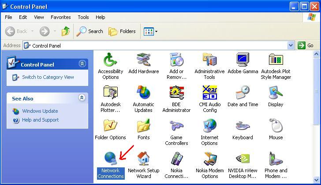Open Internet Options icon
321x185 pixels.
(x=209, y=126)
